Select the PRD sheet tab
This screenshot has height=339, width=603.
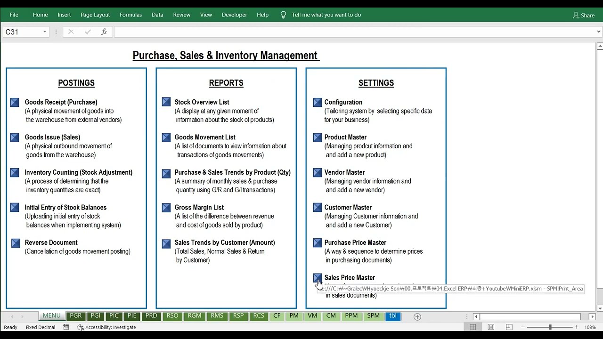coord(151,316)
